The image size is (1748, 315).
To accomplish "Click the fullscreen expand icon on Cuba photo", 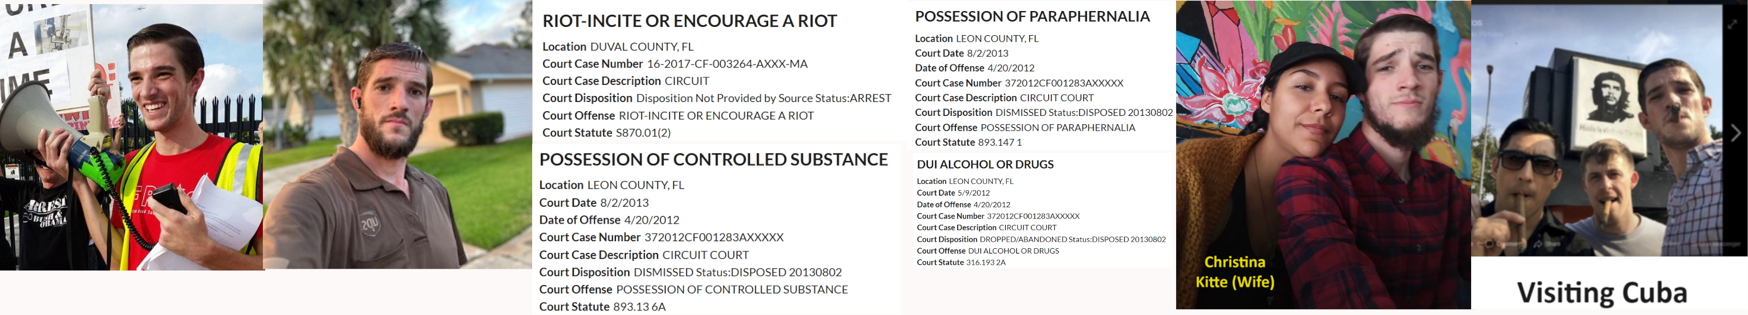I will click(x=1732, y=23).
